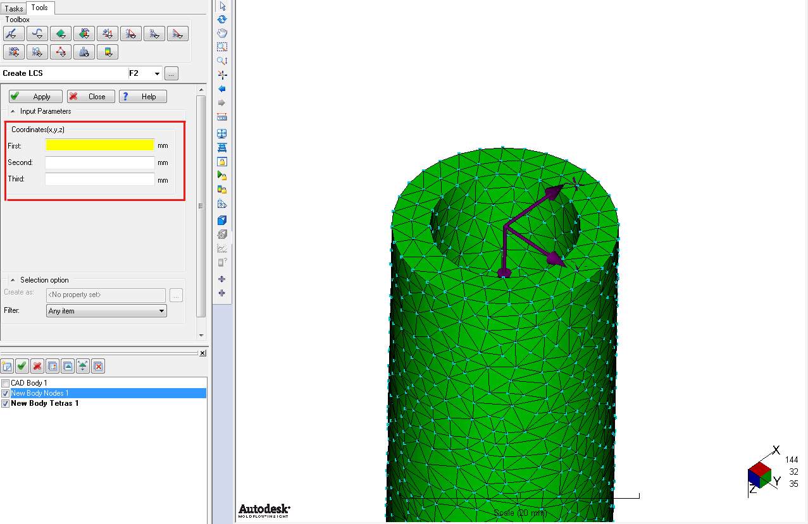Click the Create New Layer icon
The image size is (808, 524).
click(x=8, y=365)
